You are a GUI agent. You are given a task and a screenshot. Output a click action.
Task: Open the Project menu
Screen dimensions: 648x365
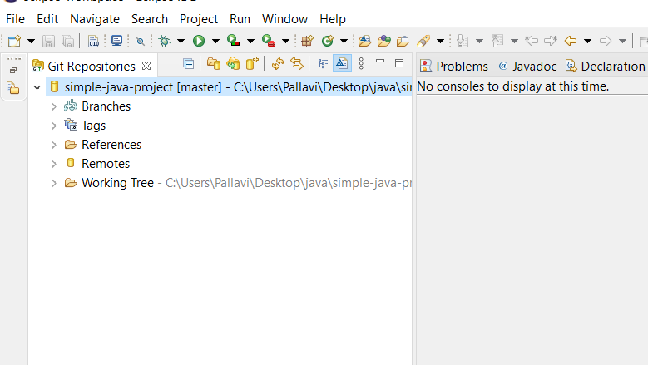click(x=198, y=19)
